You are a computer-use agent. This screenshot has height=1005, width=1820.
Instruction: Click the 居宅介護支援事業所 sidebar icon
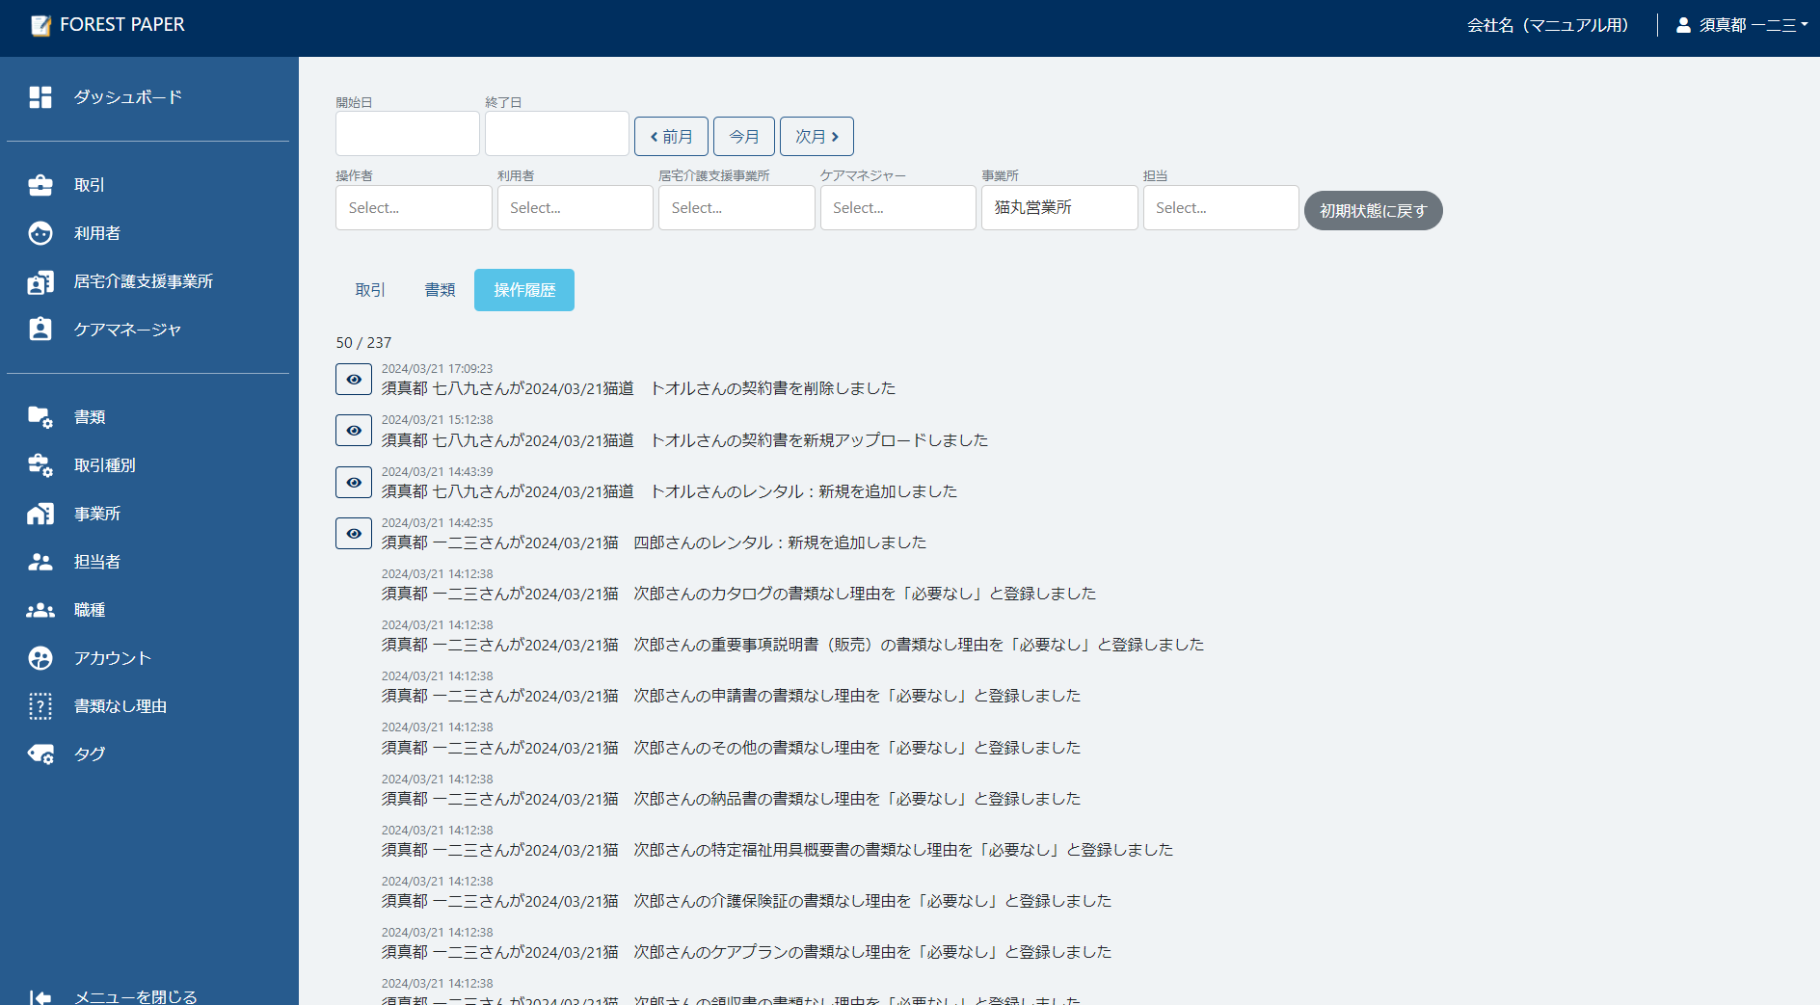click(x=145, y=281)
